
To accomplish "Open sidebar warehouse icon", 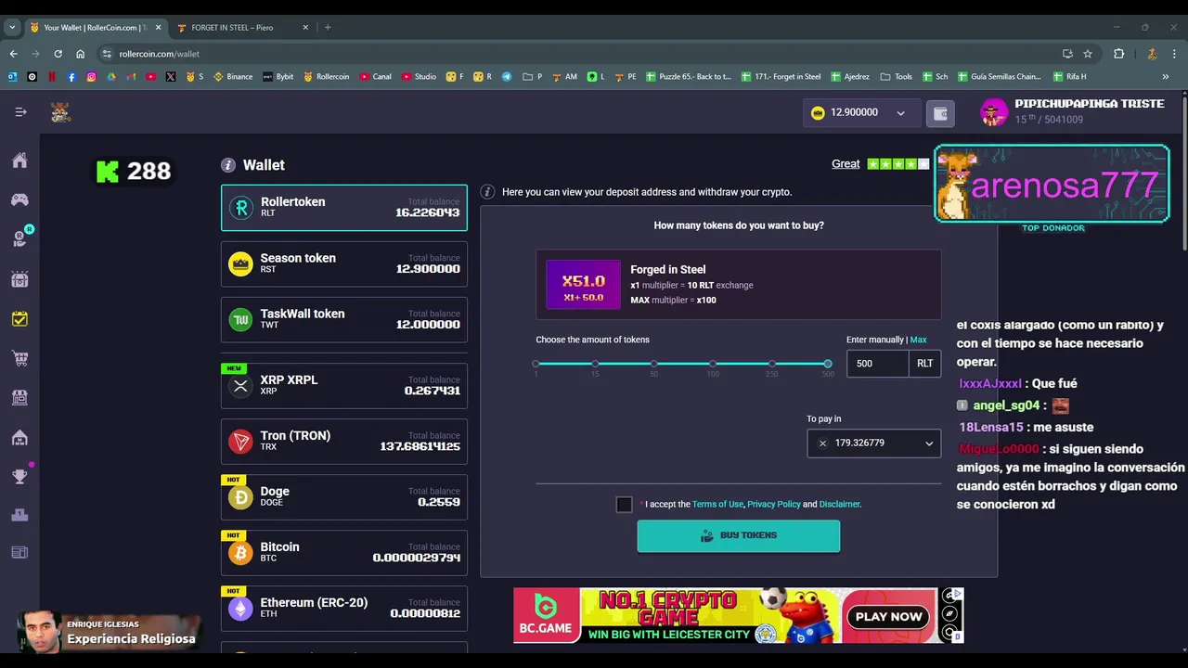I will pos(19,437).
